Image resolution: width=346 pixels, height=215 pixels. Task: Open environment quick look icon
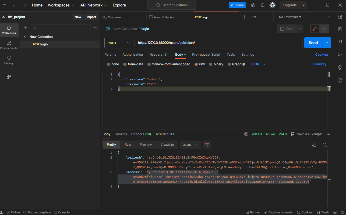(340, 17)
